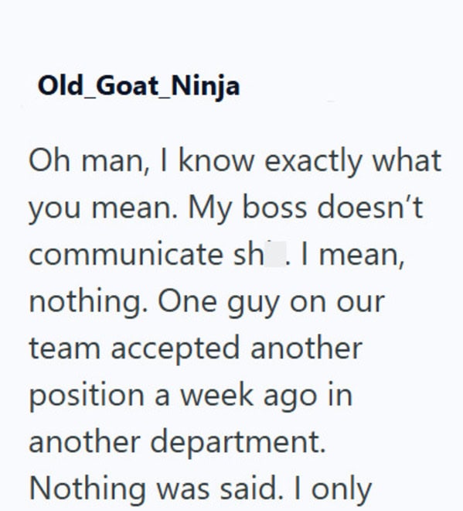Click the words "I only" in the last line
Screen dimensions: 463x511
(x=333, y=489)
